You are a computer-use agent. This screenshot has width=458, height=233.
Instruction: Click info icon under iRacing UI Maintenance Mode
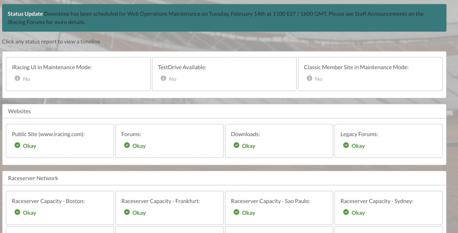[17, 78]
